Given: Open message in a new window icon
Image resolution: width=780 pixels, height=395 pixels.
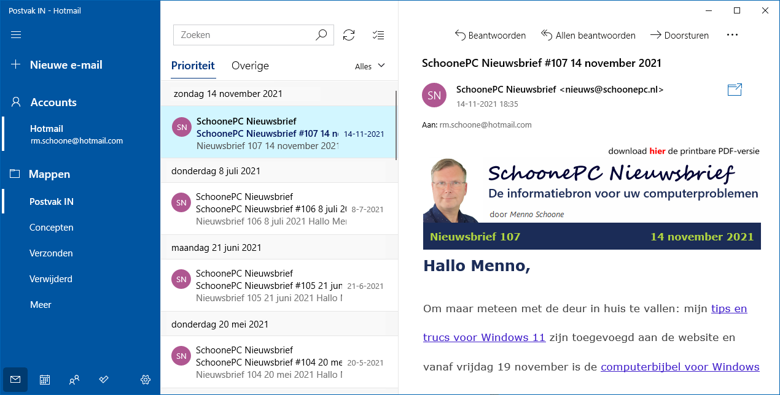Looking at the screenshot, I should click(x=735, y=90).
